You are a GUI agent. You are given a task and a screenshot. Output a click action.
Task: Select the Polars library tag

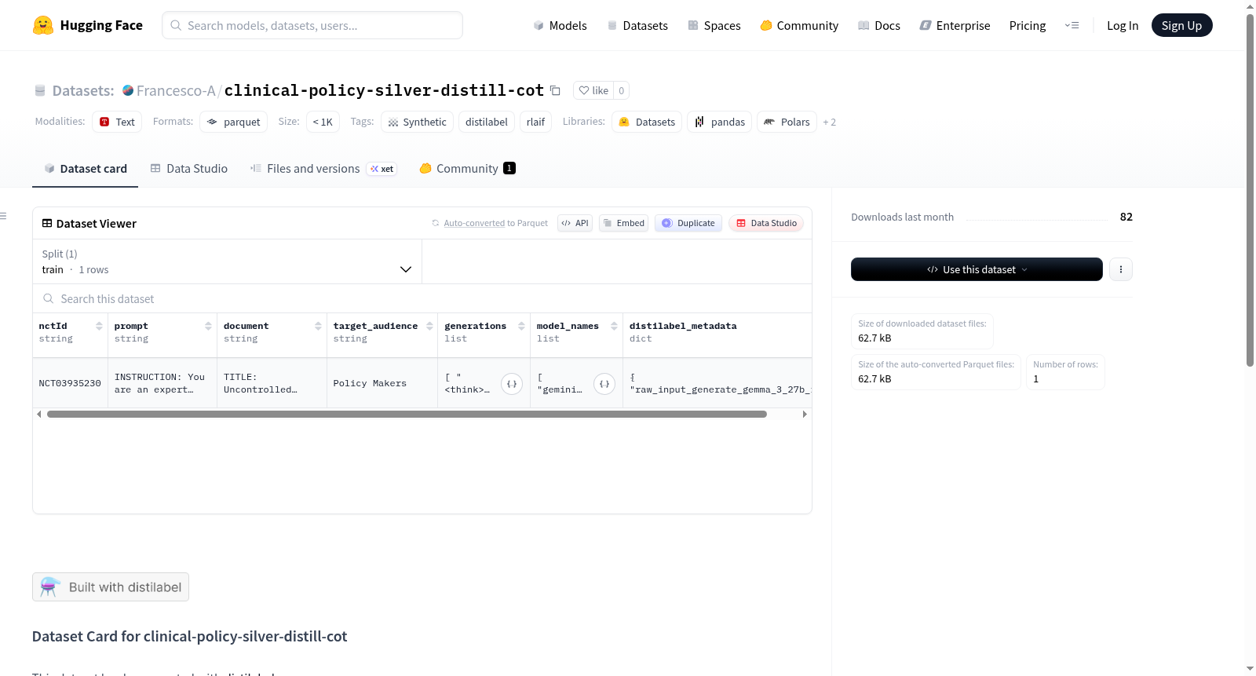tap(787, 122)
